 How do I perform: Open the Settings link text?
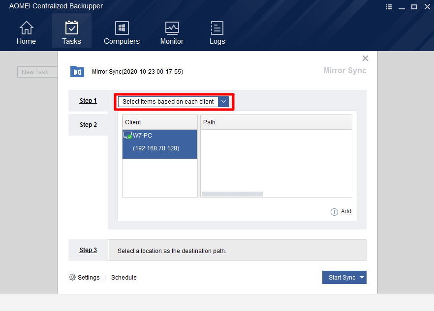tap(89, 277)
